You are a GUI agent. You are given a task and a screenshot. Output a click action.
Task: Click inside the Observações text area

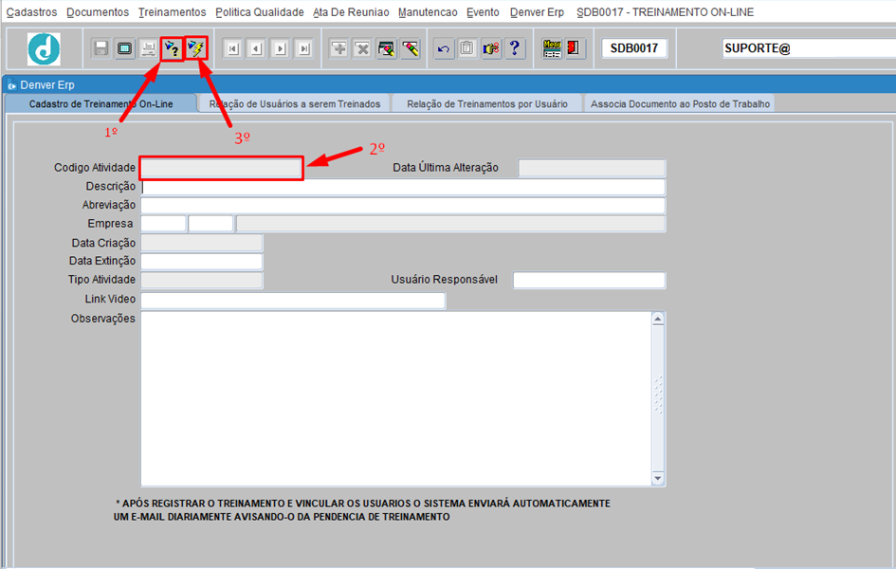pos(395,398)
